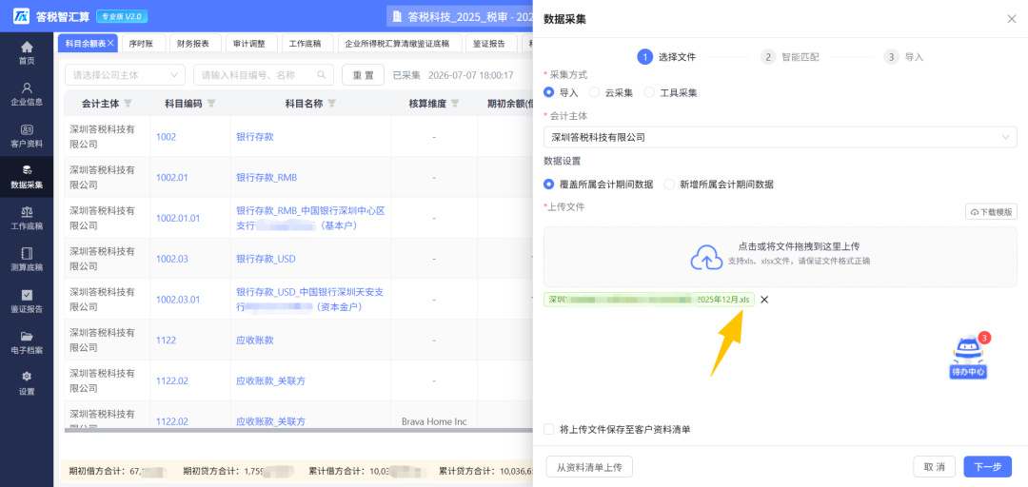Click step 1 选择文件 indicator
1028x487 pixels.
(666, 57)
